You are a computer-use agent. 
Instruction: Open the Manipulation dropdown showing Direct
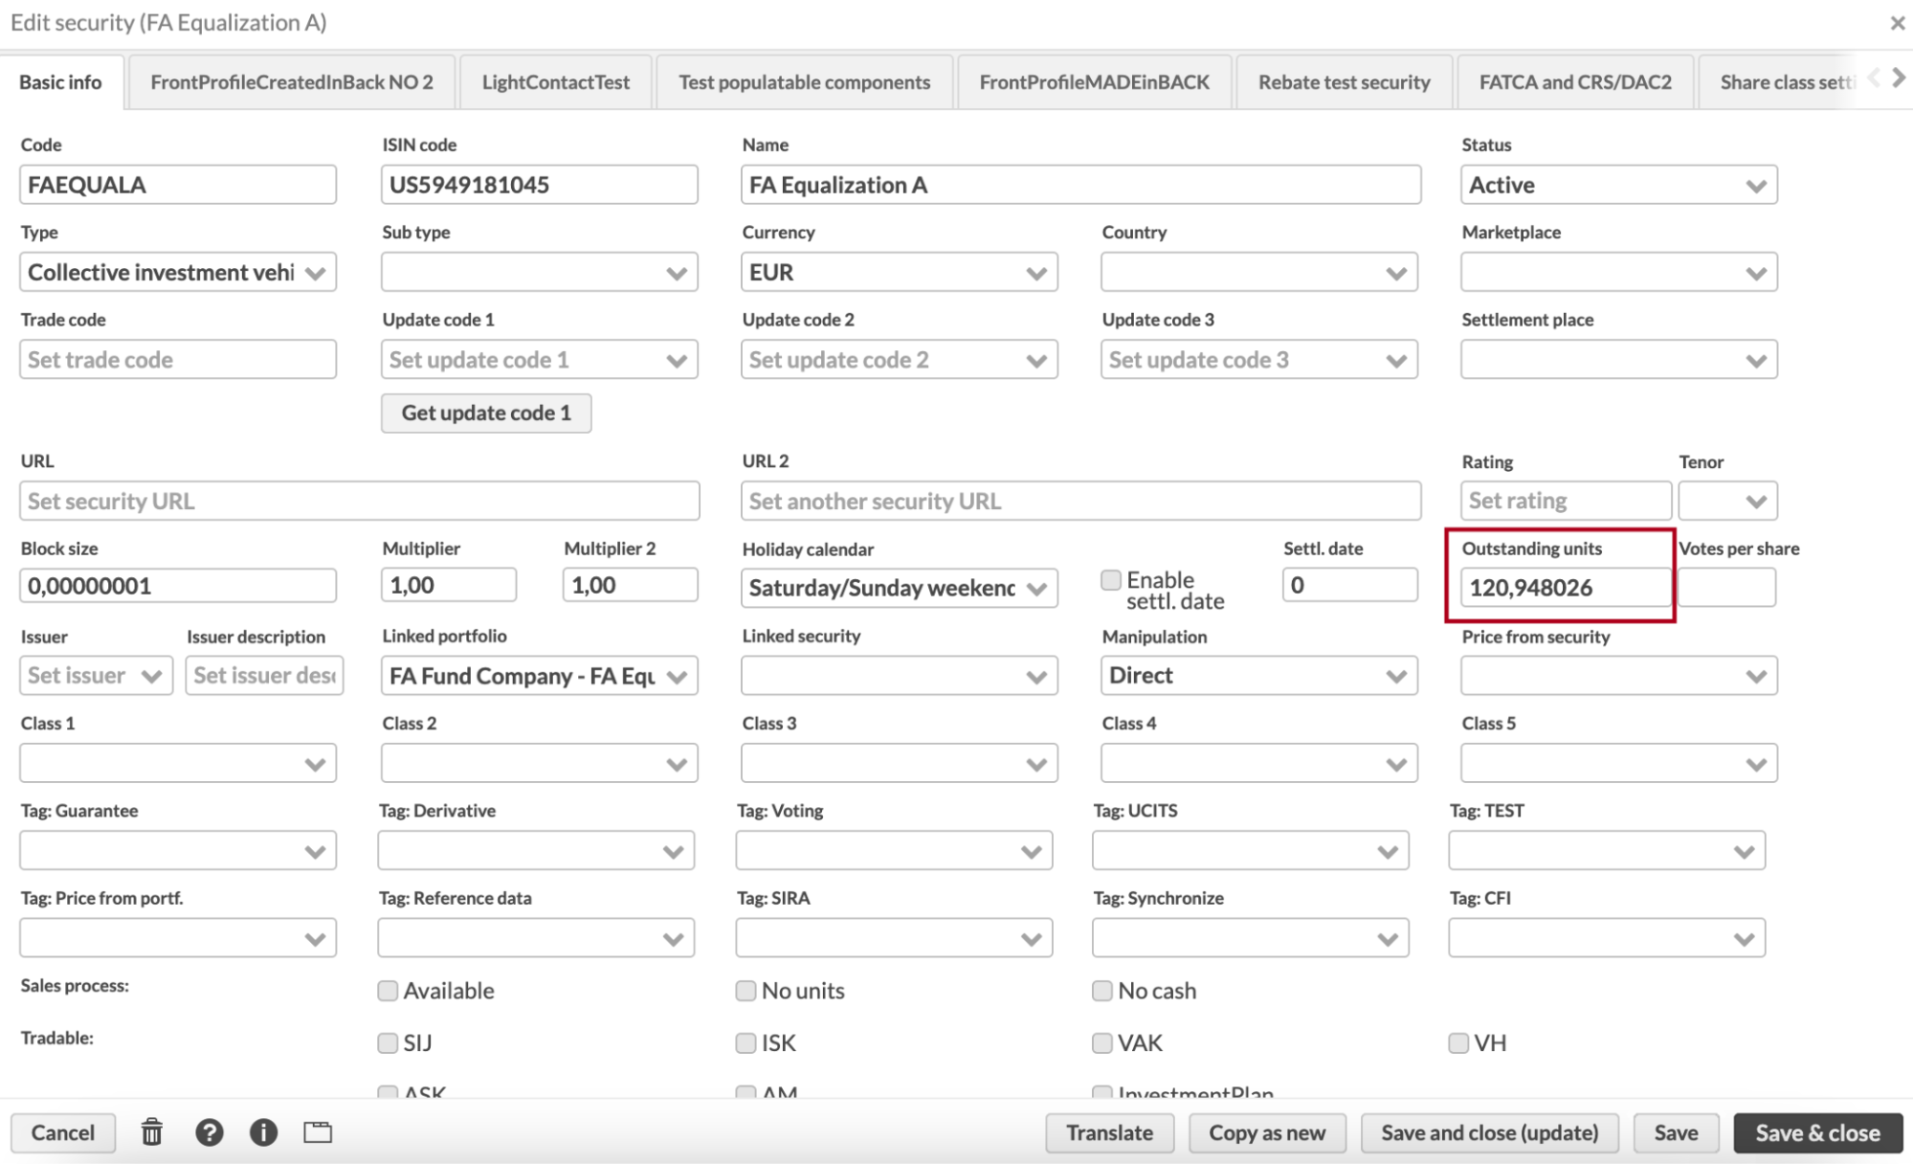[x=1258, y=676]
